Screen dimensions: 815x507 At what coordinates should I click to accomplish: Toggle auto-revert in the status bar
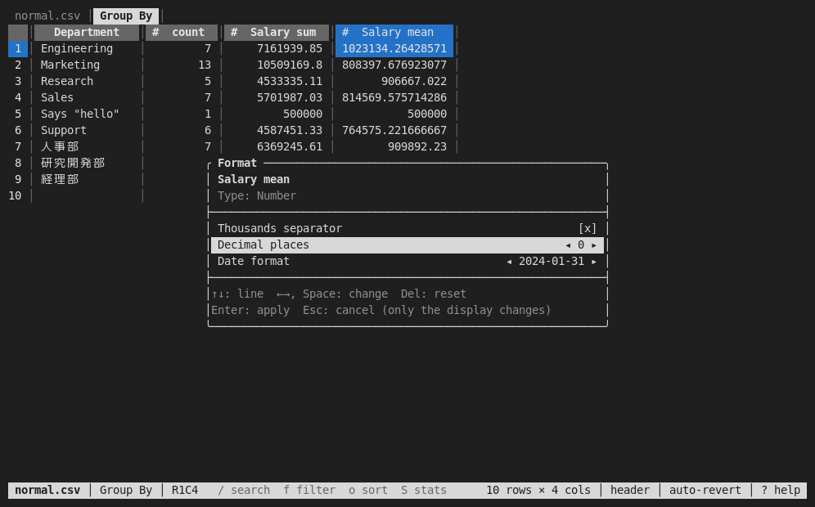pyautogui.click(x=705, y=491)
